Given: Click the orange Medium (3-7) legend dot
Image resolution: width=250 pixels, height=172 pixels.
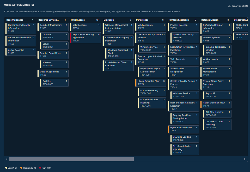Looking at the screenshot, I should (x=21, y=168).
